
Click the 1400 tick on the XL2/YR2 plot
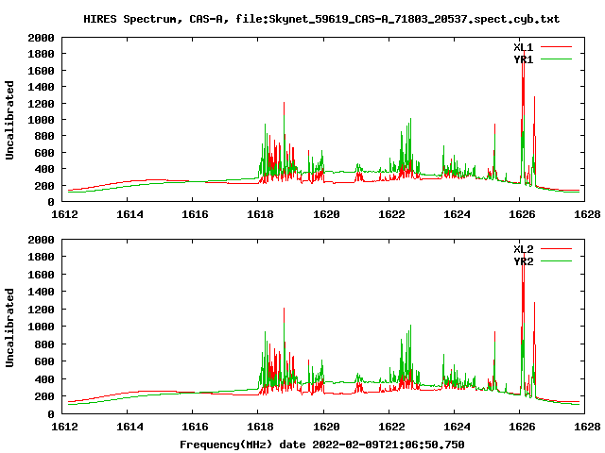pos(41,292)
